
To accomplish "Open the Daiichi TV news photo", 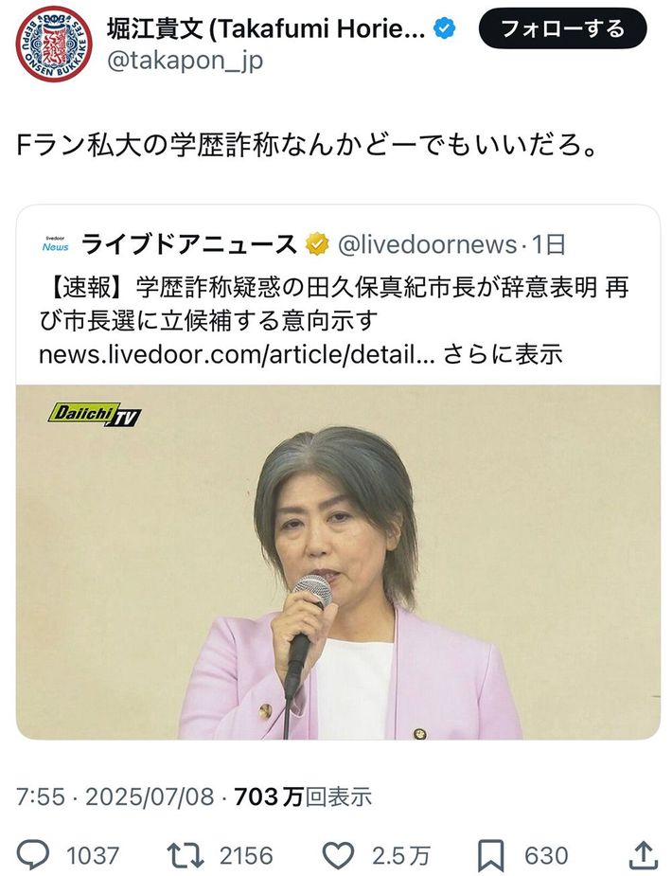I will (x=338, y=562).
